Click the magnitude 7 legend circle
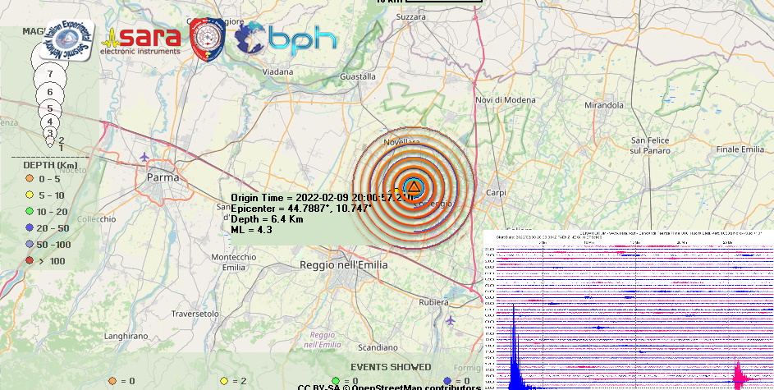 50,74
